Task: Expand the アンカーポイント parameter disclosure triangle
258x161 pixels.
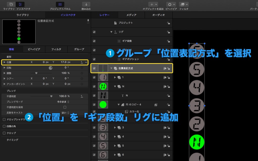Action: pyautogui.click(x=5, y=84)
